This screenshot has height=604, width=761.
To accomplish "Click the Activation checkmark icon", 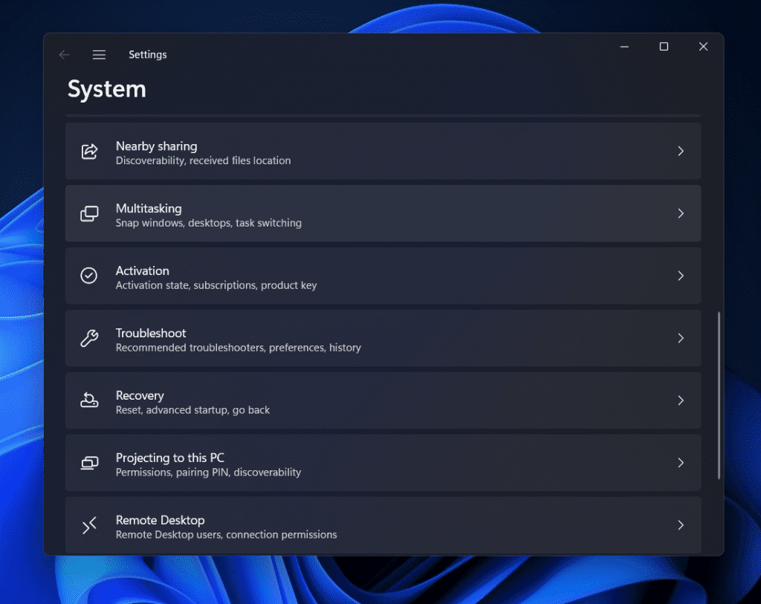I will [89, 276].
